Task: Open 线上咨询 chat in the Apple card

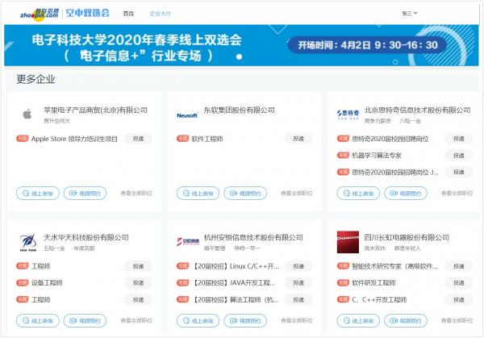Action: click(38, 194)
